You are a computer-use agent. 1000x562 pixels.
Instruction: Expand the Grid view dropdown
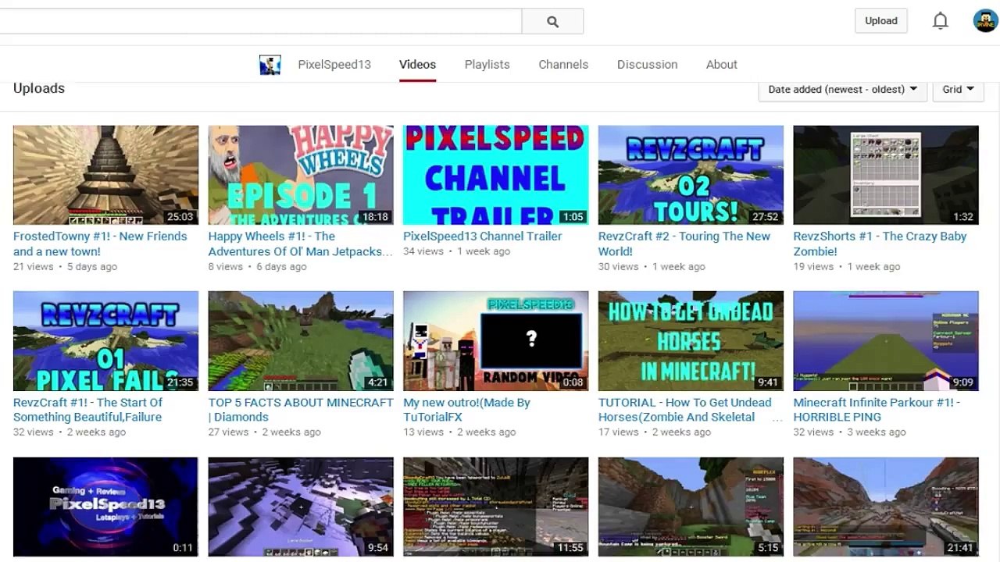[x=959, y=89]
